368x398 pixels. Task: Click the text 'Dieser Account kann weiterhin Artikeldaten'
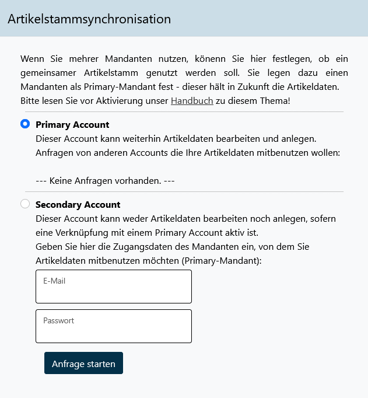[176, 139]
